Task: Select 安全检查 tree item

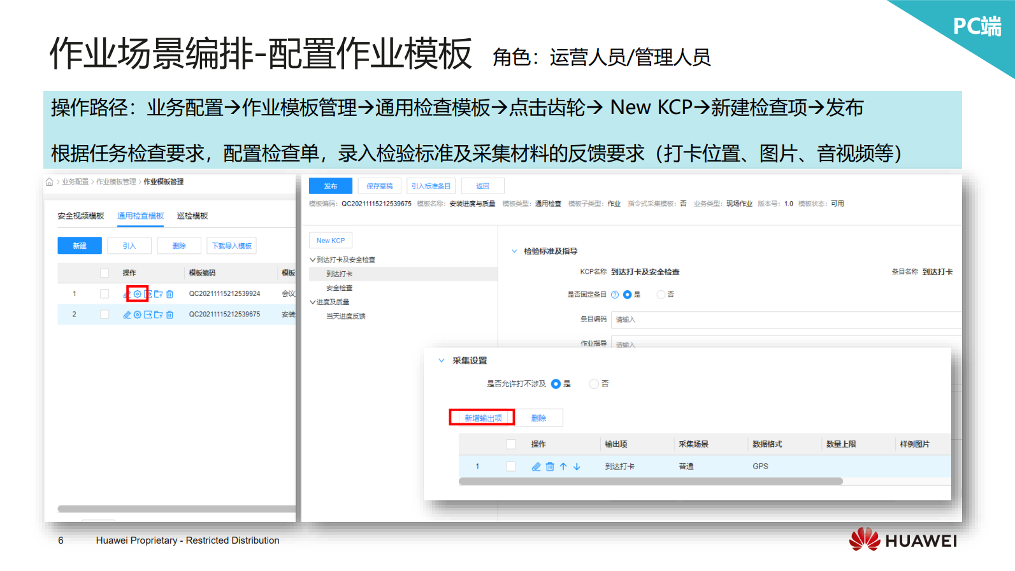Action: 340,288
